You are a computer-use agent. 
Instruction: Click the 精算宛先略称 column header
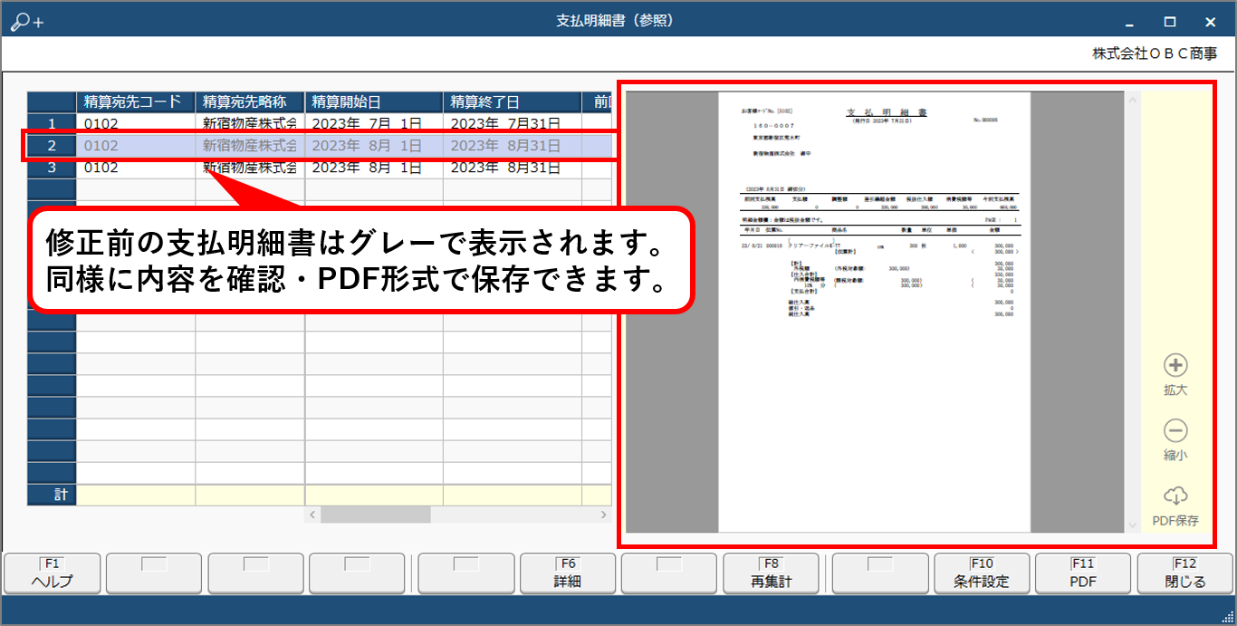(x=250, y=101)
